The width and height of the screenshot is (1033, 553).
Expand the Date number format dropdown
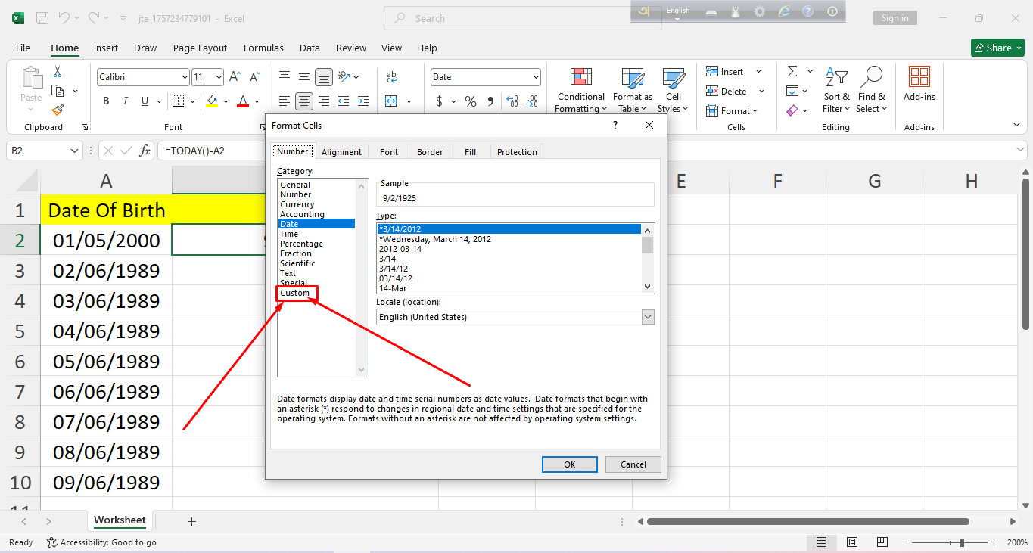(x=536, y=77)
